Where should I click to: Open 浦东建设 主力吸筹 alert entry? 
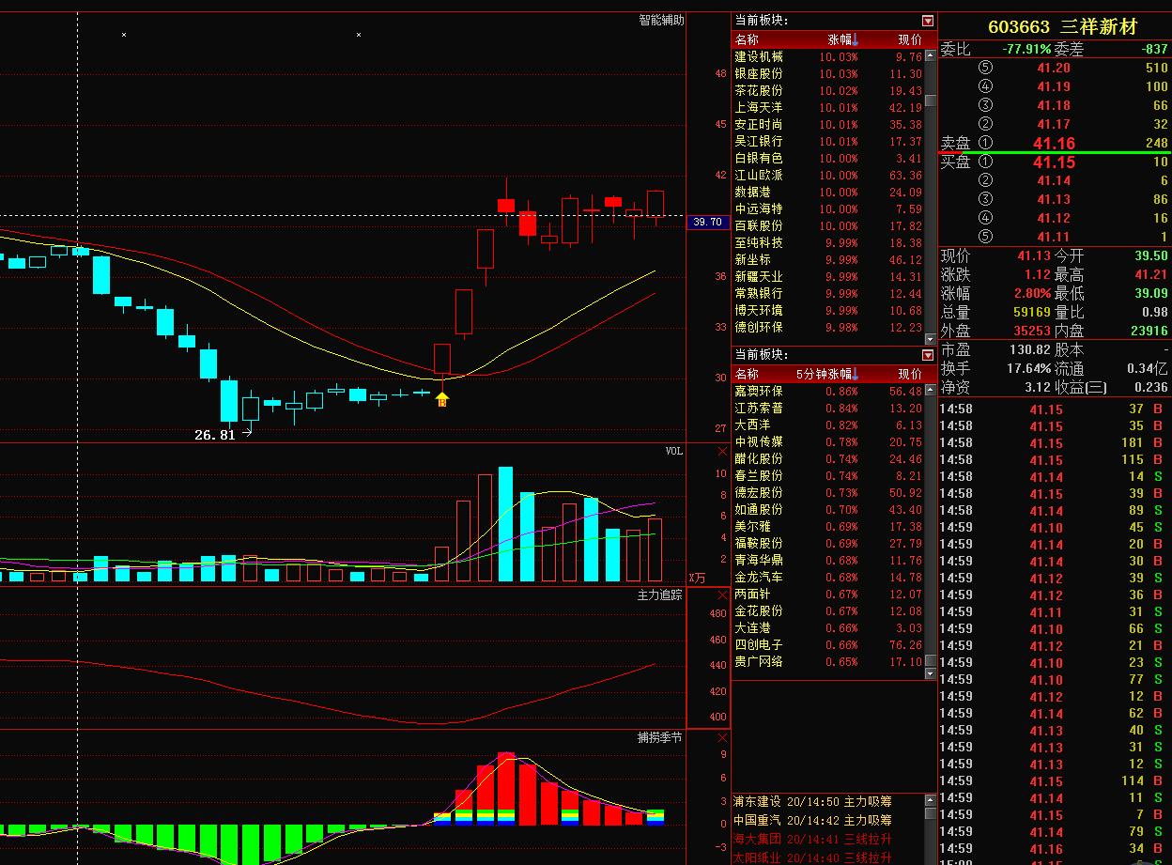pyautogui.click(x=812, y=801)
